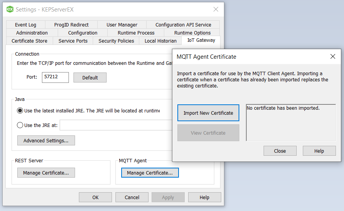Click the 'Enter the TCP/IP port' description text
344x211 pixels.
click(95, 63)
